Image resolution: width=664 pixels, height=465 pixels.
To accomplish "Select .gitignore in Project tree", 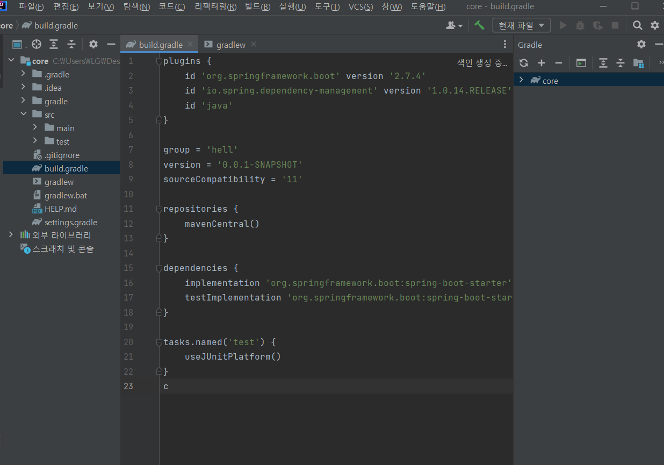I will [x=62, y=155].
